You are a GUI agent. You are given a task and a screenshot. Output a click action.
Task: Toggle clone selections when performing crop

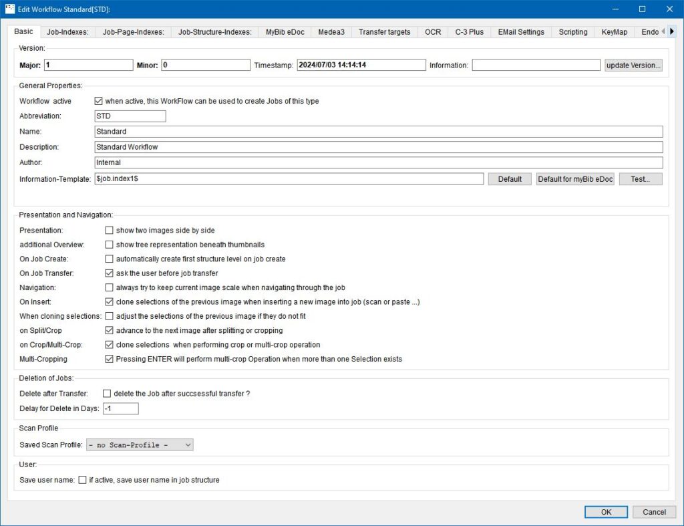tap(109, 345)
